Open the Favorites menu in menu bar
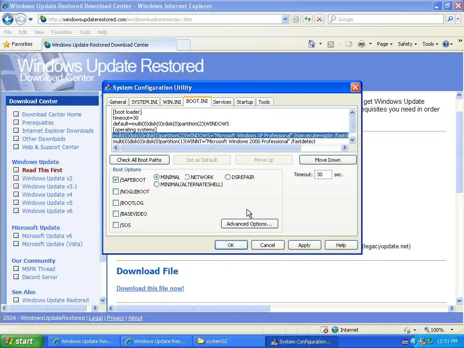Screen dimensions: 464x348 click(61, 32)
